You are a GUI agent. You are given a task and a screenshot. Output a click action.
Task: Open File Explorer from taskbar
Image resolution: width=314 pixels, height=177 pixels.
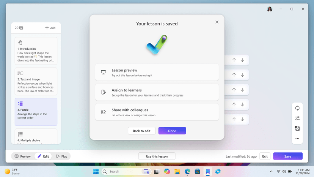[x=177, y=172]
